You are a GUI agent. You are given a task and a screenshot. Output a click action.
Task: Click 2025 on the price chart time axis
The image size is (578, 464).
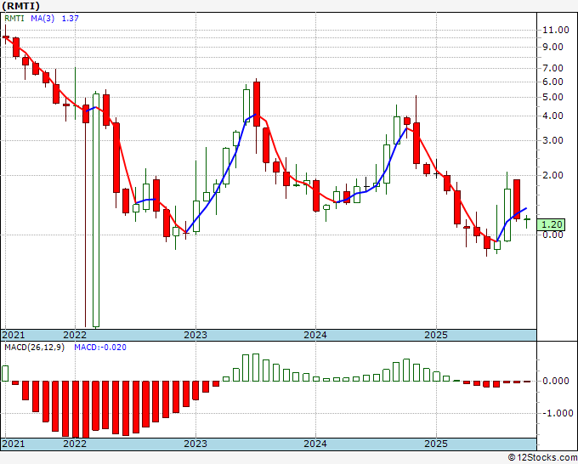436,335
